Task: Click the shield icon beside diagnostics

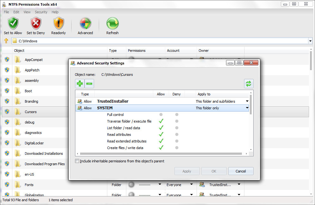Action: click(7, 132)
